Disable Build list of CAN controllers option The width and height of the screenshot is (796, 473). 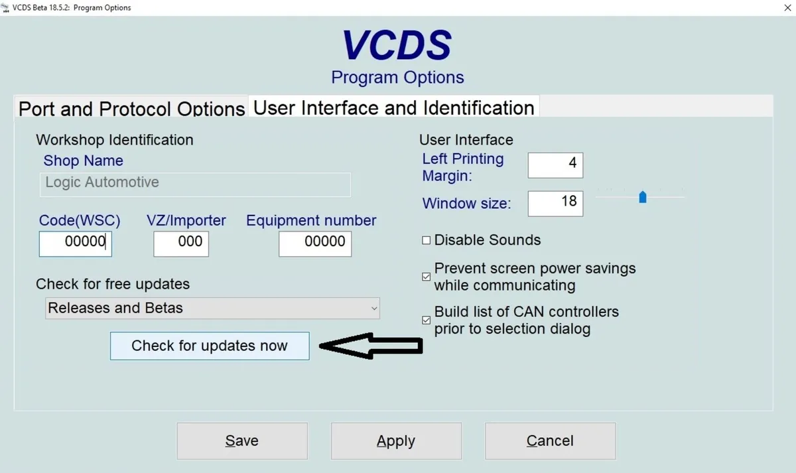click(426, 320)
